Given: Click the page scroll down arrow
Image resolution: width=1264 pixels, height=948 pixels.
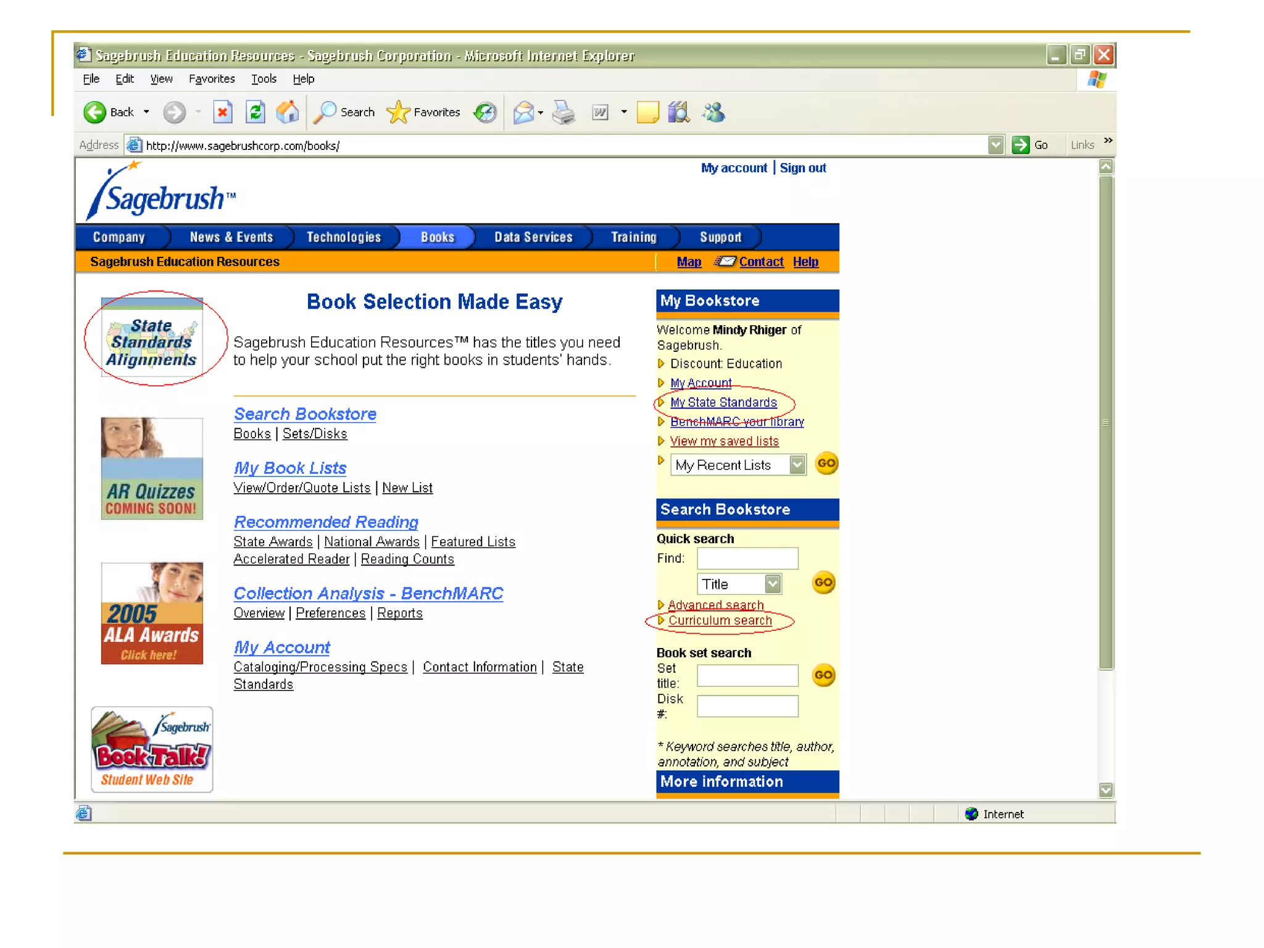Looking at the screenshot, I should [x=1106, y=789].
